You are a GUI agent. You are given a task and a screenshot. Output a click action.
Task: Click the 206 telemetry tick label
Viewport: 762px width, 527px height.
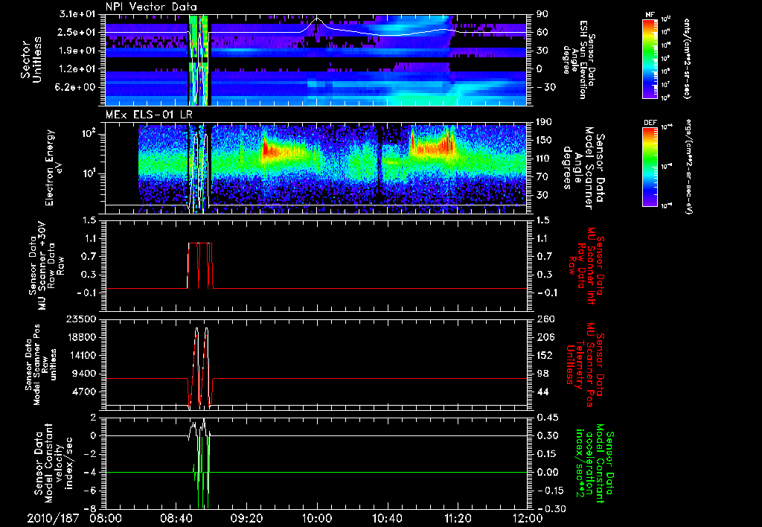544,337
